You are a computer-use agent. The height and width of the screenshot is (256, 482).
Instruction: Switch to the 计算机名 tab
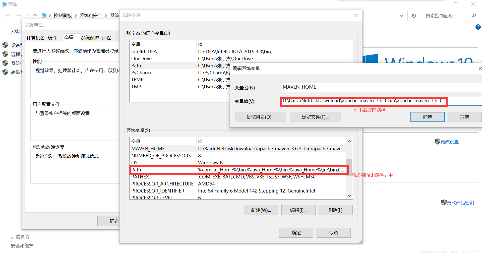[35, 38]
